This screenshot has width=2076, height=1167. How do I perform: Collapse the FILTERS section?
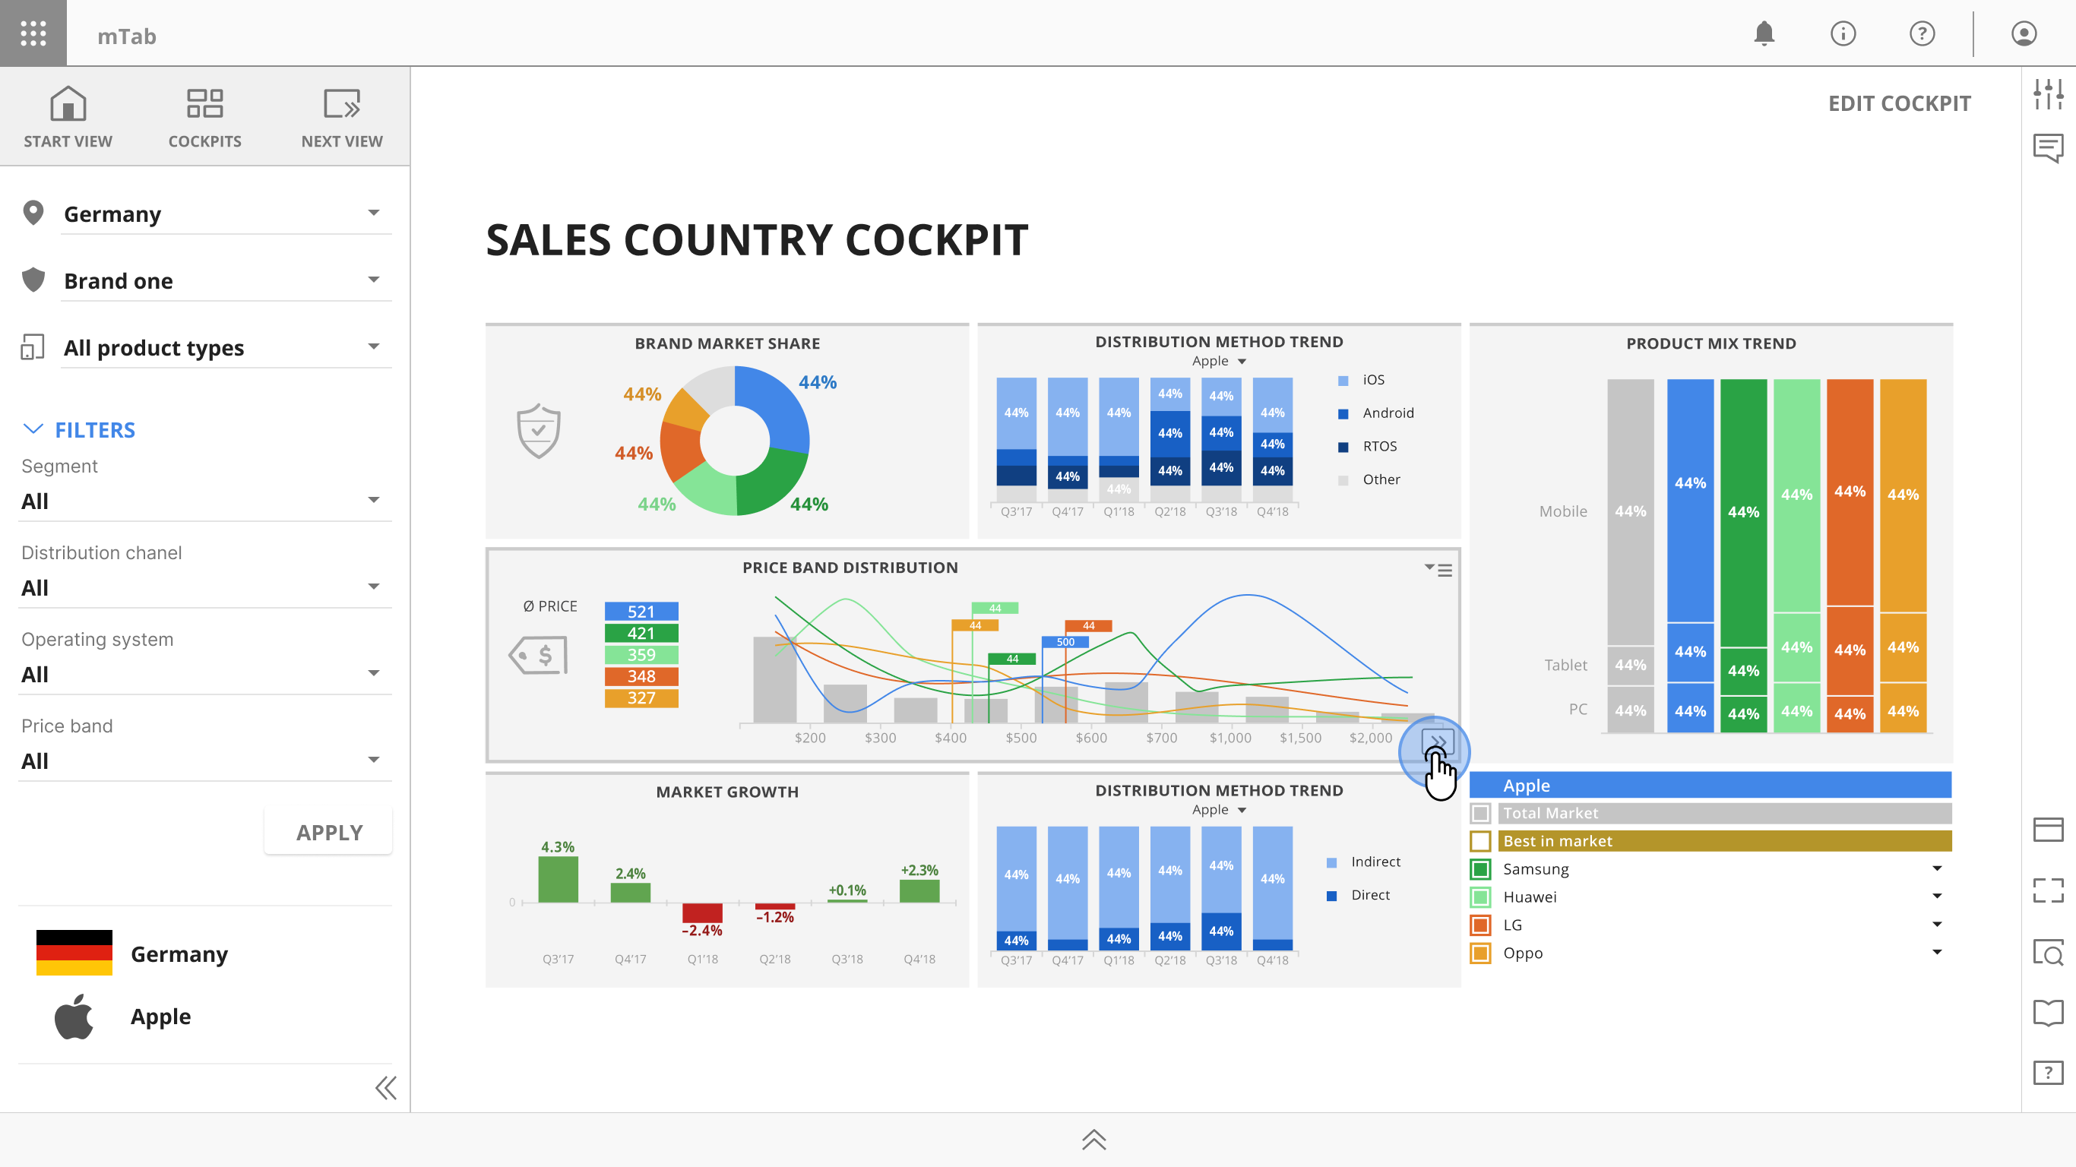coord(78,429)
